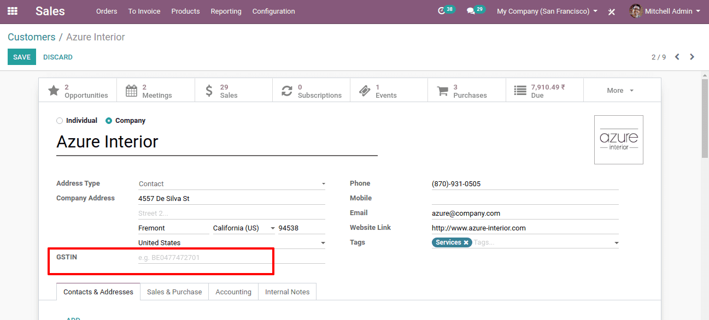Select the Company radio option
Image resolution: width=709 pixels, height=320 pixels.
(x=109, y=121)
